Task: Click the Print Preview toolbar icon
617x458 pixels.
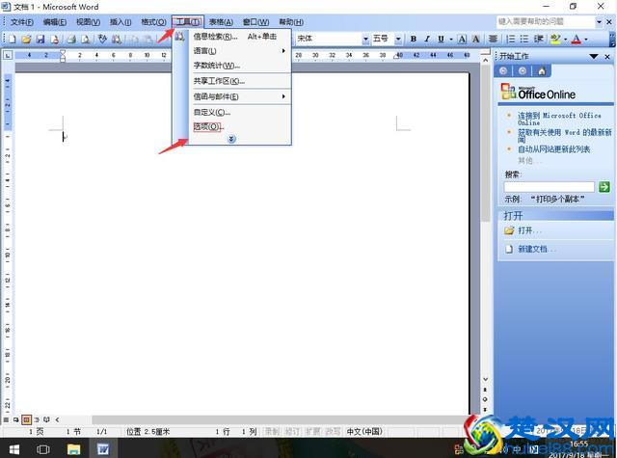Action: click(x=85, y=39)
